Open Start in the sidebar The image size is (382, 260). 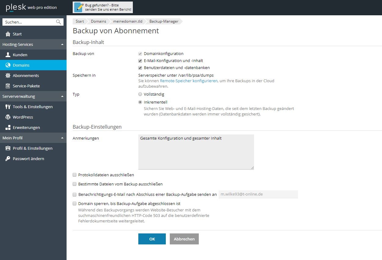point(33,34)
